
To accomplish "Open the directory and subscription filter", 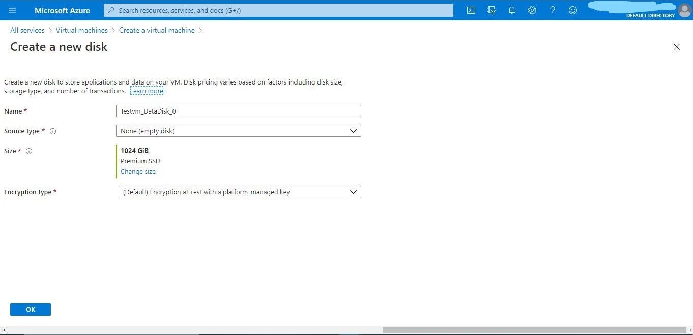I will click(x=492, y=10).
